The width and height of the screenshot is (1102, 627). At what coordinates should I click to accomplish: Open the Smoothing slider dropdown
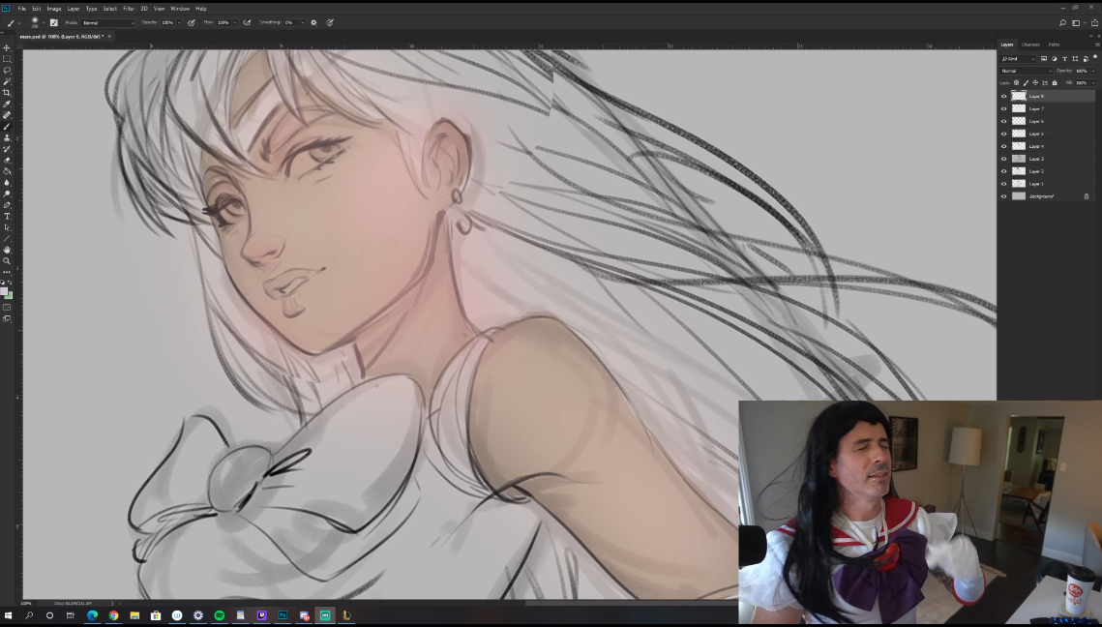point(303,22)
